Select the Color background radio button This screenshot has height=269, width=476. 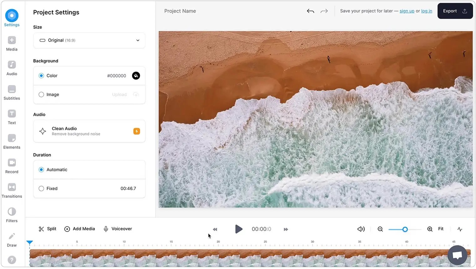(41, 76)
